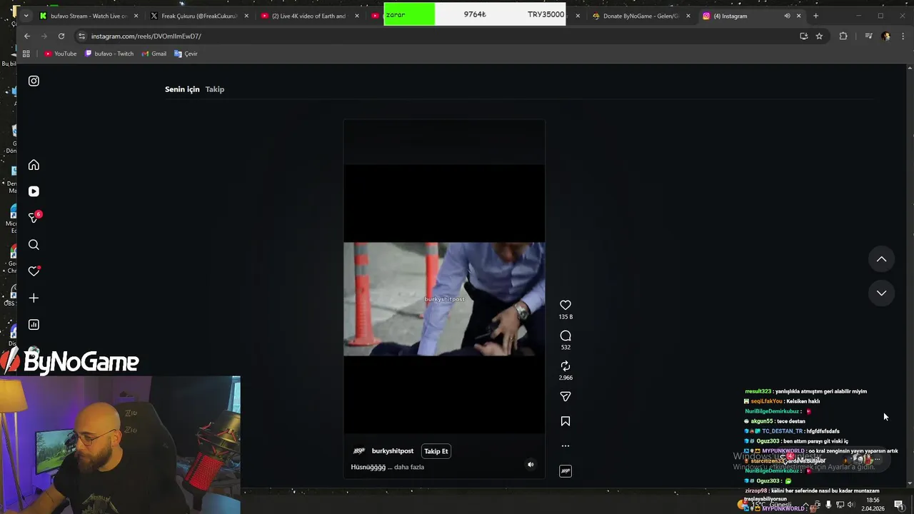Image resolution: width=914 pixels, height=514 pixels.
Task: Go back in browser history
Action: coord(27,36)
